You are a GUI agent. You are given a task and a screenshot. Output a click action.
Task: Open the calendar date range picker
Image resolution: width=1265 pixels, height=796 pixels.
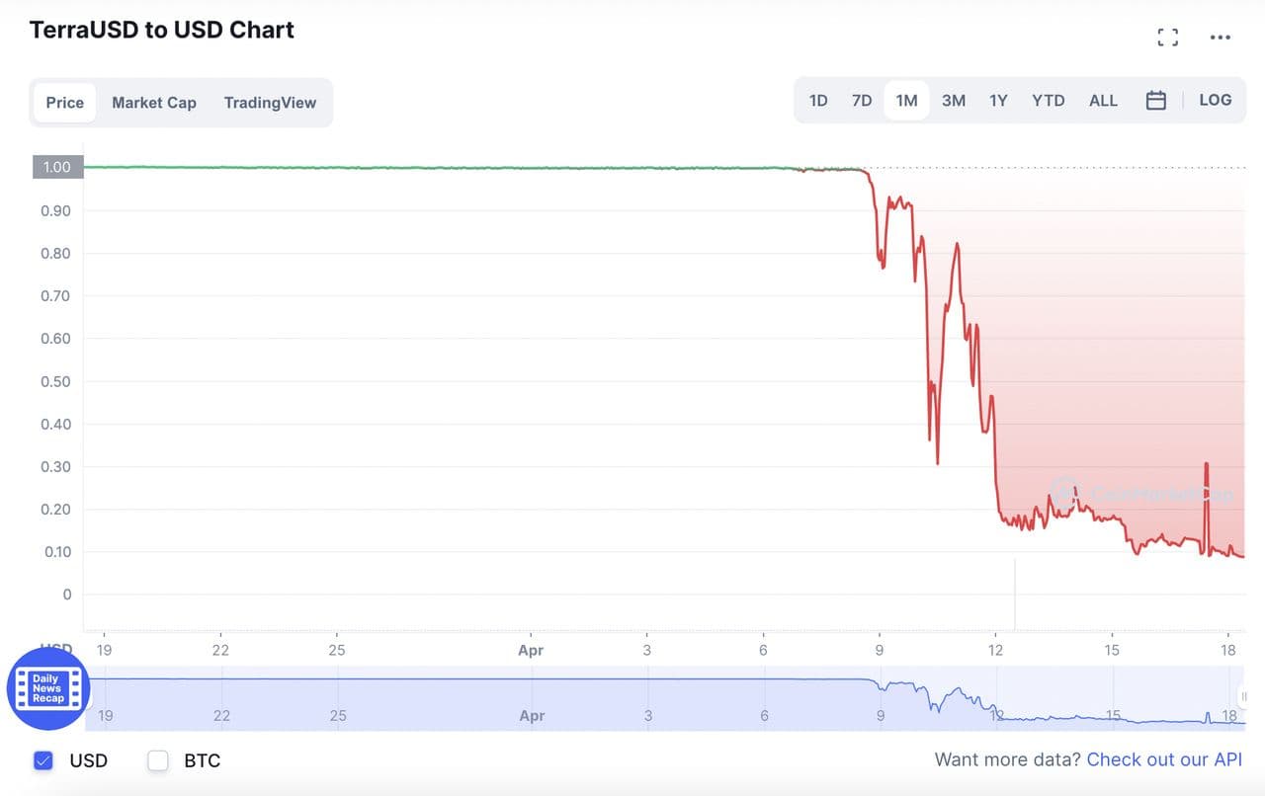pos(1156,101)
